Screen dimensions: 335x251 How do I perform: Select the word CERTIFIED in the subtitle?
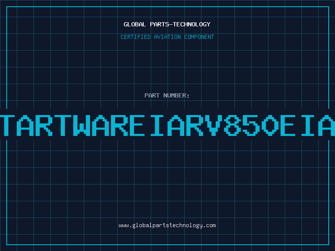pyautogui.click(x=134, y=37)
